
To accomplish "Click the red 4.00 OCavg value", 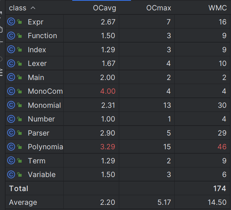I will pos(108,91).
